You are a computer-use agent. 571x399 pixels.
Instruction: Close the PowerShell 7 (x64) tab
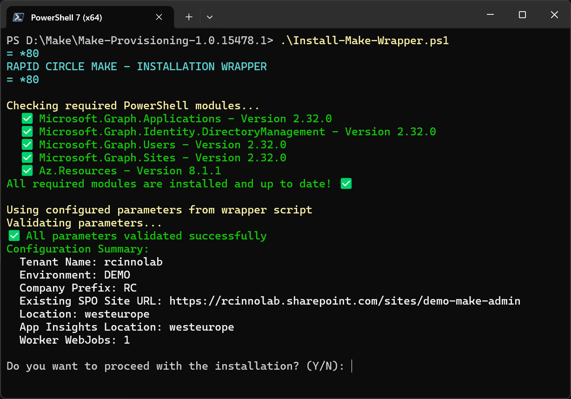point(159,17)
